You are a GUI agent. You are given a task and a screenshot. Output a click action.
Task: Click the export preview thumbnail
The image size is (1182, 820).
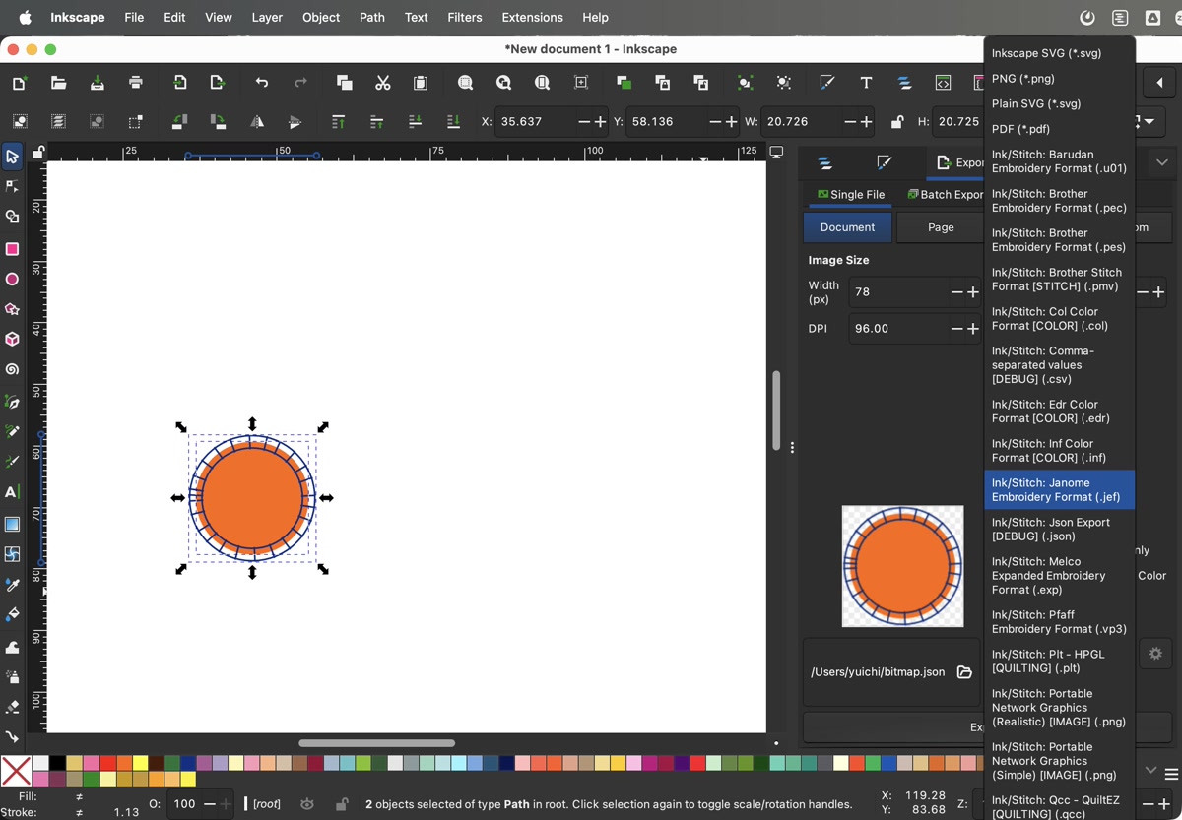tap(902, 566)
